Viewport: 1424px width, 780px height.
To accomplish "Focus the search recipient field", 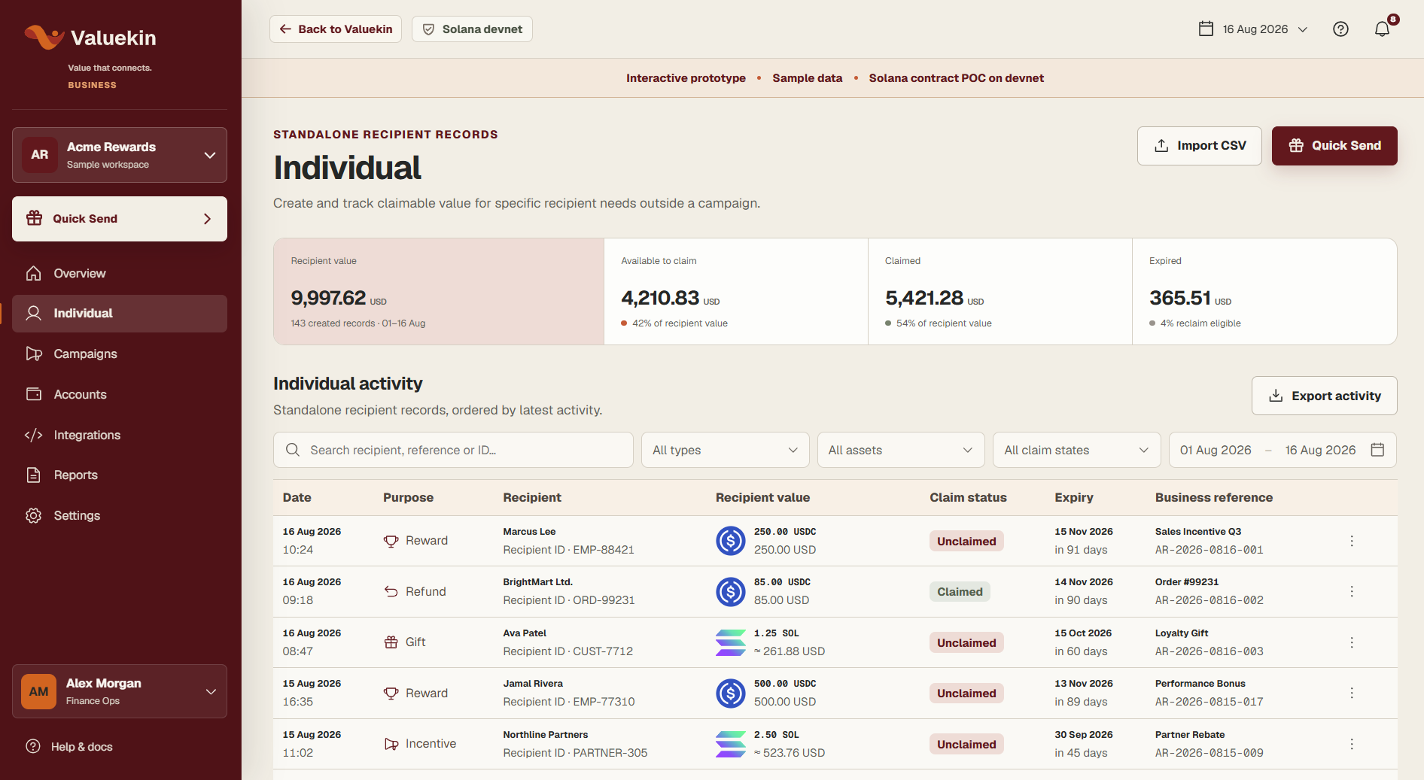I will tap(453, 450).
